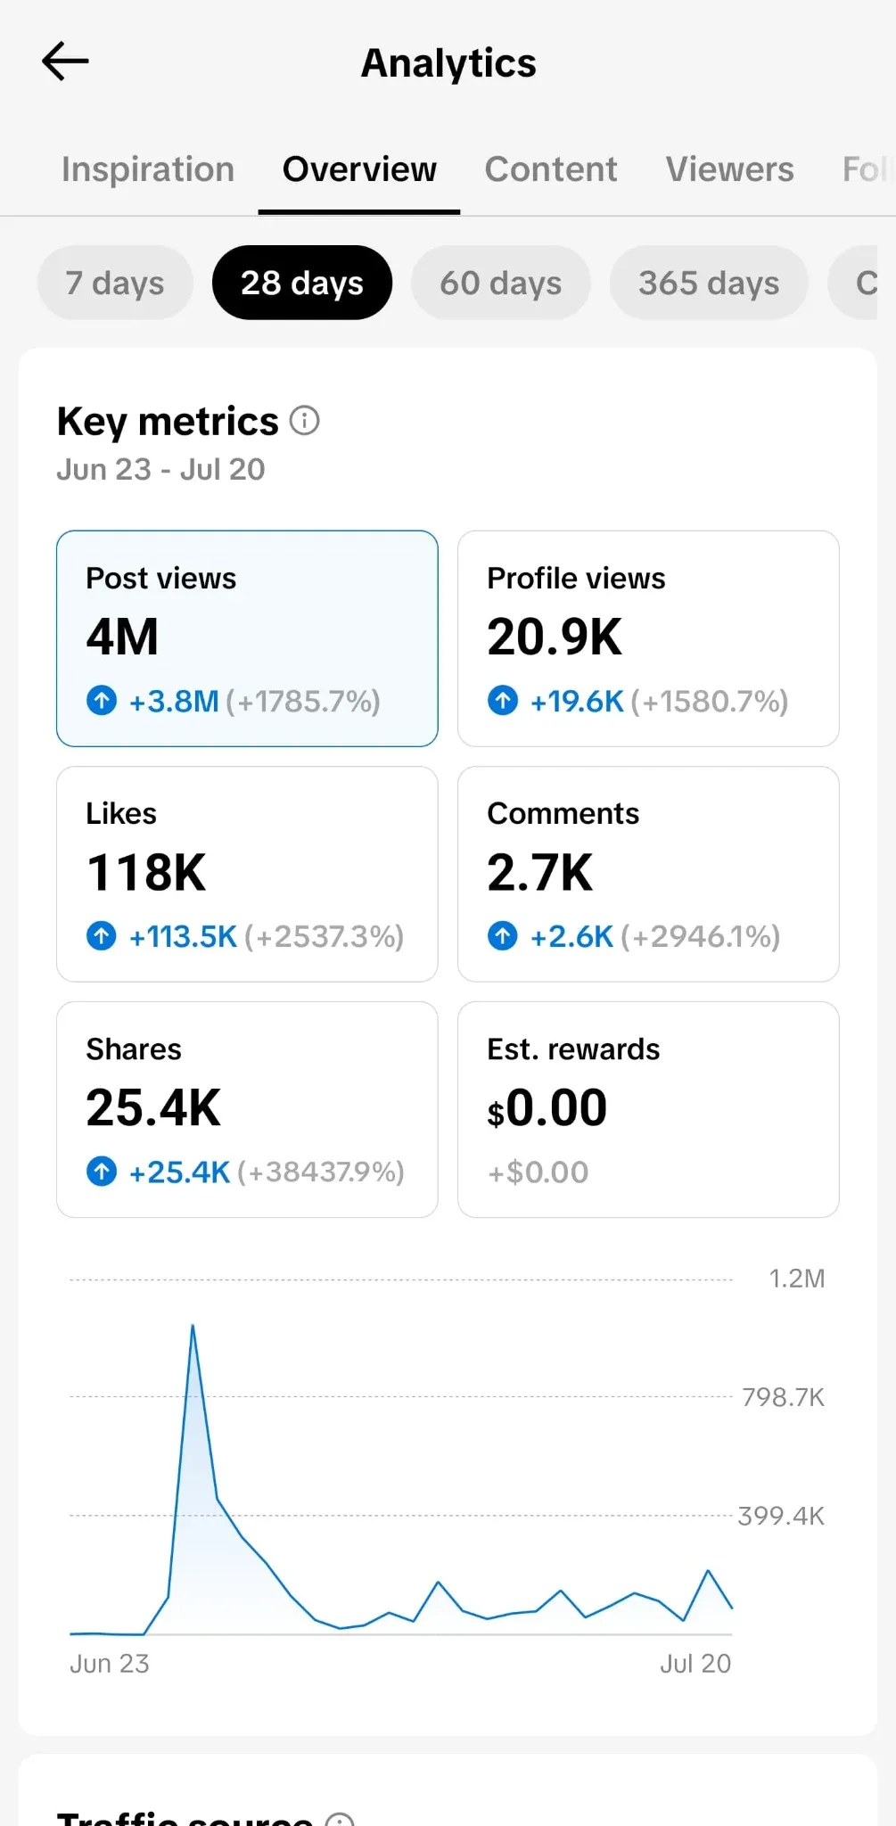This screenshot has width=896, height=1826.
Task: Select the Likes metric card
Action: point(247,874)
